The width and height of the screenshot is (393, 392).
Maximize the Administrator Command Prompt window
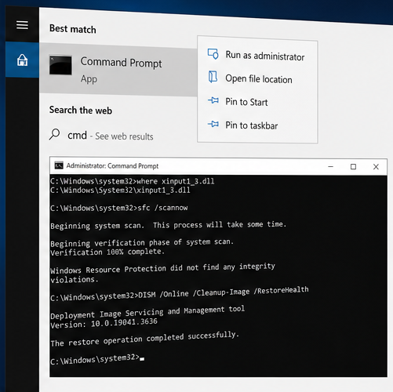tap(353, 166)
